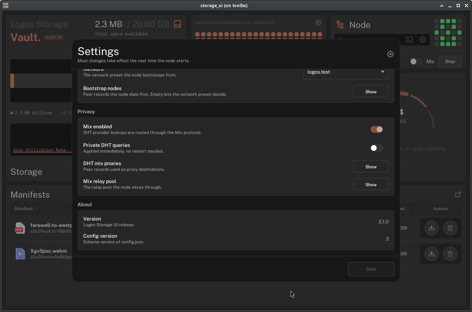Click the 2.3 MB Utilized legend

point(31,113)
